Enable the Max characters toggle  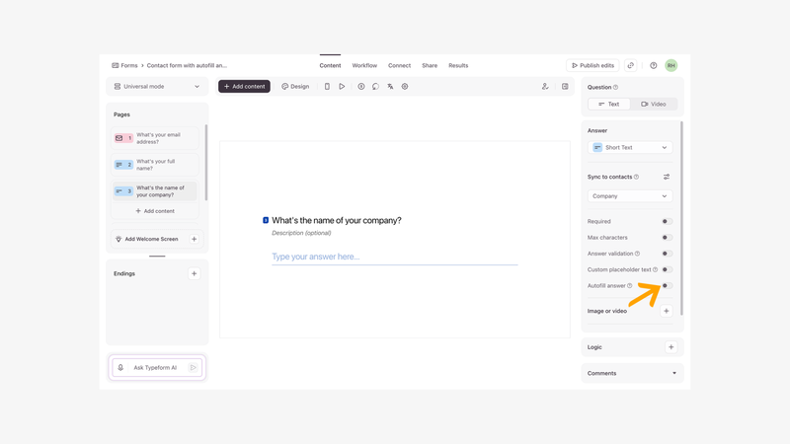click(667, 238)
